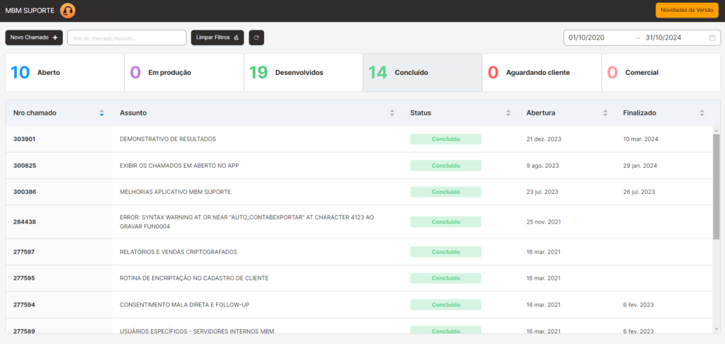Click subject CONSENTIMENTO MALA DIRETA E FOLLOW-UP
The image size is (725, 344).
coord(185,304)
